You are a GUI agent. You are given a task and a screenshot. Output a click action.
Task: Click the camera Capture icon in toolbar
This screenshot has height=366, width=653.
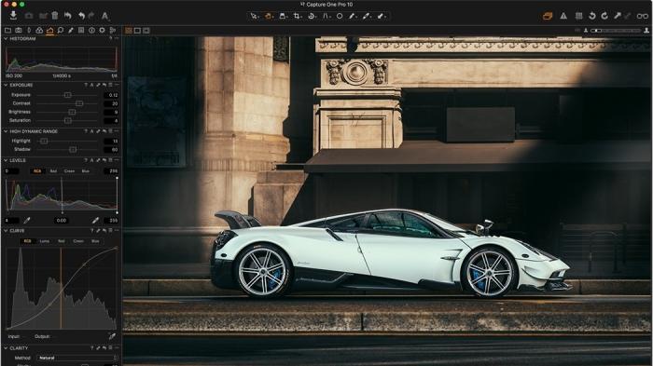pos(29,16)
